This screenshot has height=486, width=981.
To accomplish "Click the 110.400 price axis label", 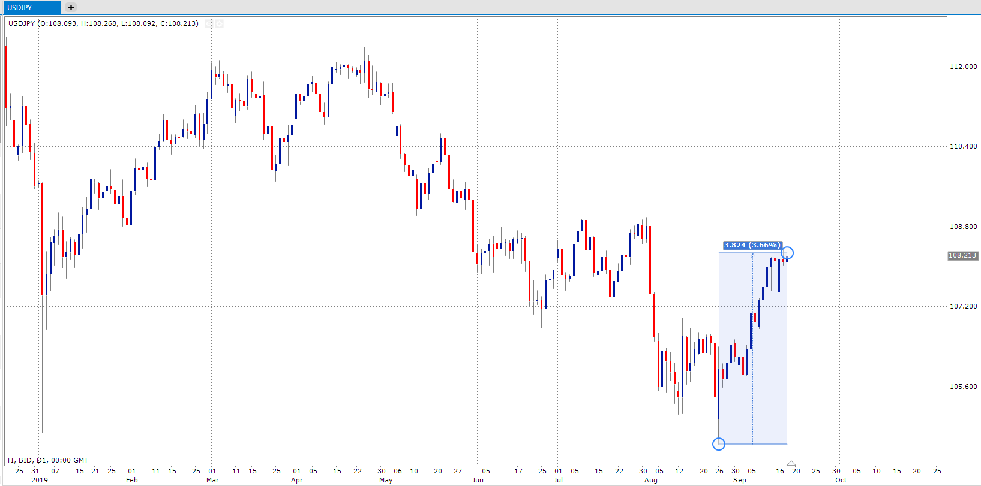I will pos(963,146).
